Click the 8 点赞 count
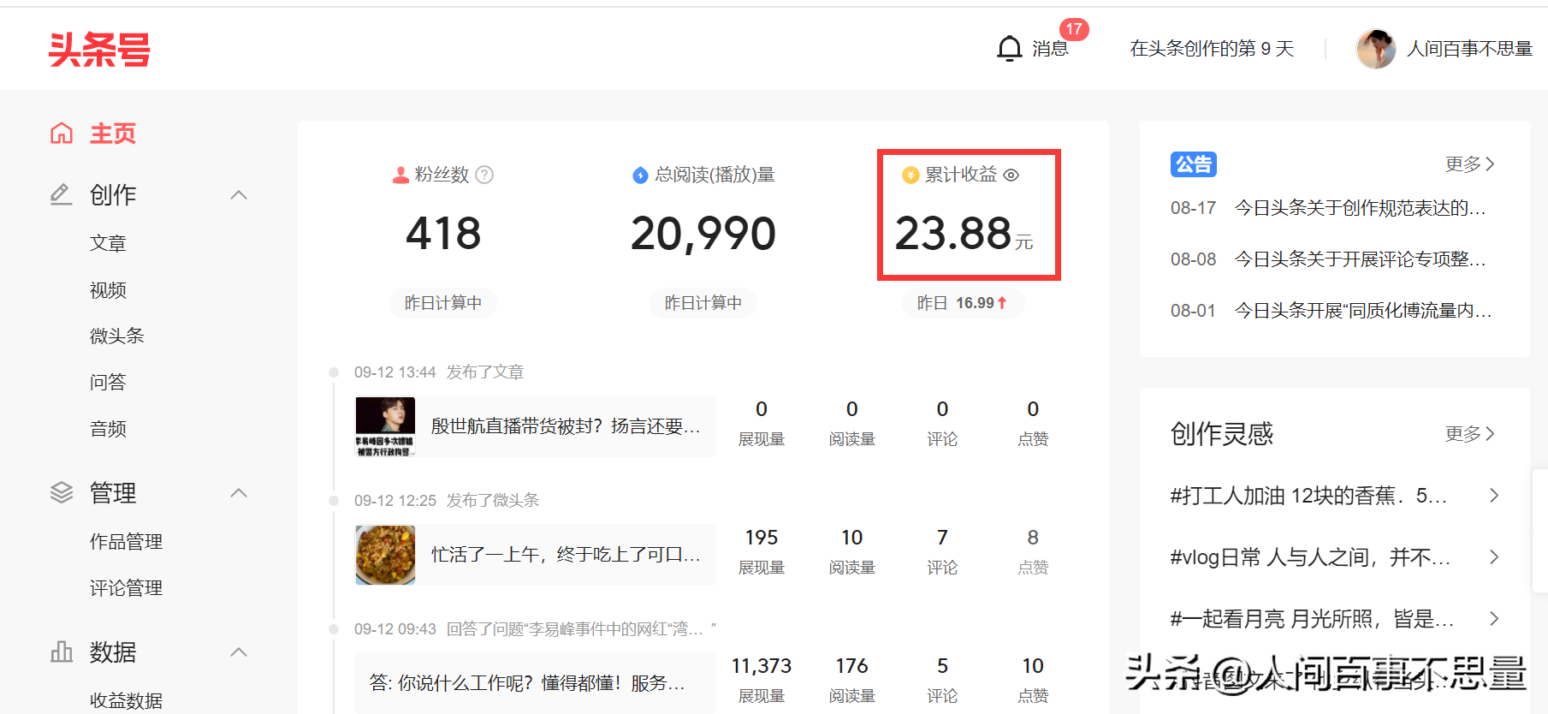The height and width of the screenshot is (714, 1548). tap(1033, 538)
